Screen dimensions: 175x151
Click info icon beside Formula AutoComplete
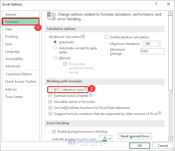(91, 95)
